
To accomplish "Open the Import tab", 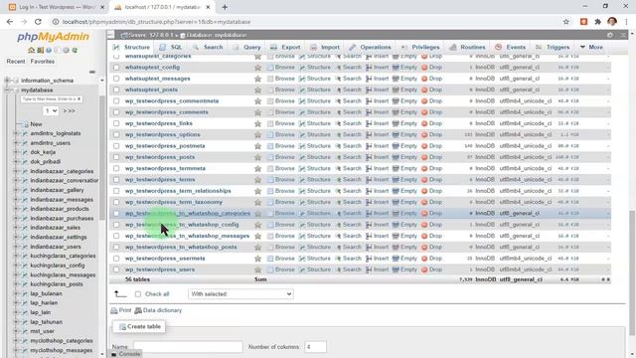I will (325, 47).
